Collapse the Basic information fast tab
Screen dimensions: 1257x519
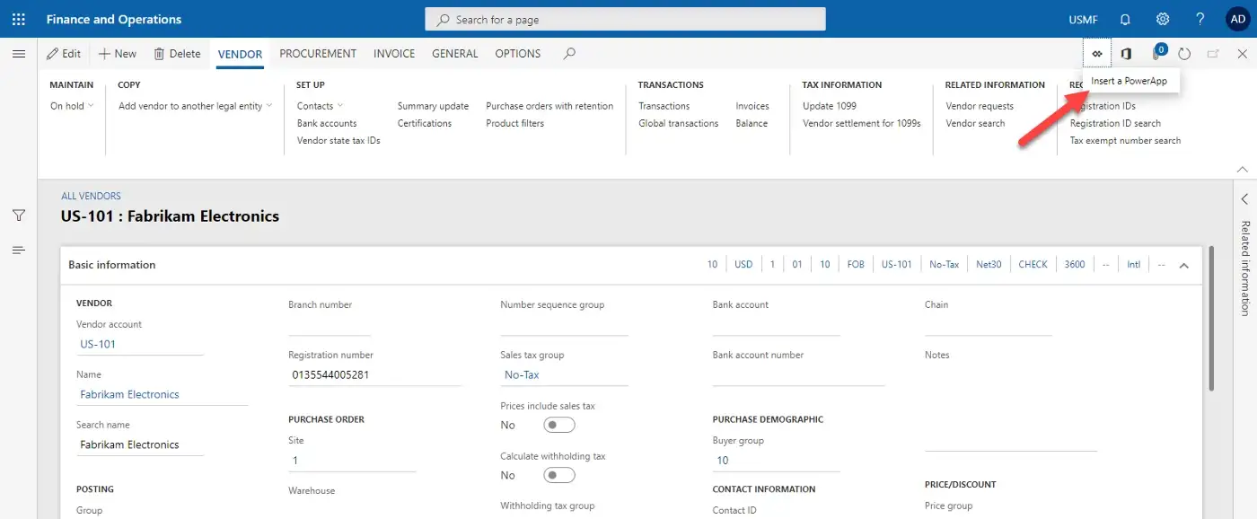point(1183,265)
